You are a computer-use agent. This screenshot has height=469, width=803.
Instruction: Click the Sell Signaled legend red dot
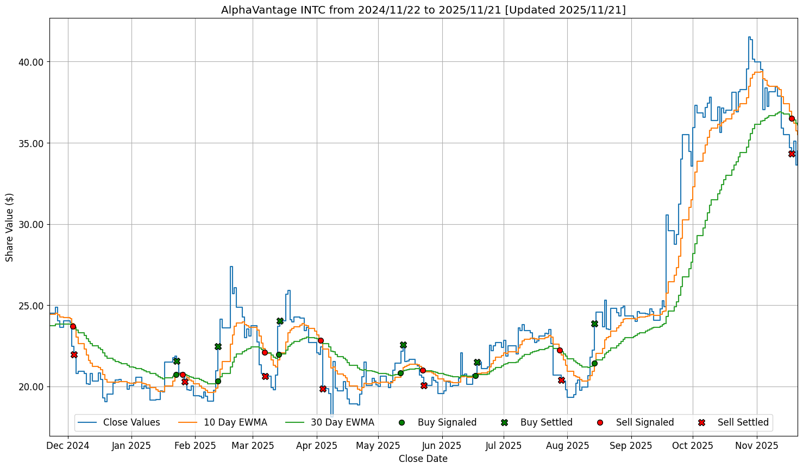600,422
